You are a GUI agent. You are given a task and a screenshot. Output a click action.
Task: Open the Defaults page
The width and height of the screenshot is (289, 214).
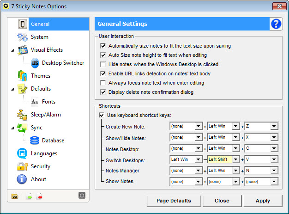tap(41, 89)
